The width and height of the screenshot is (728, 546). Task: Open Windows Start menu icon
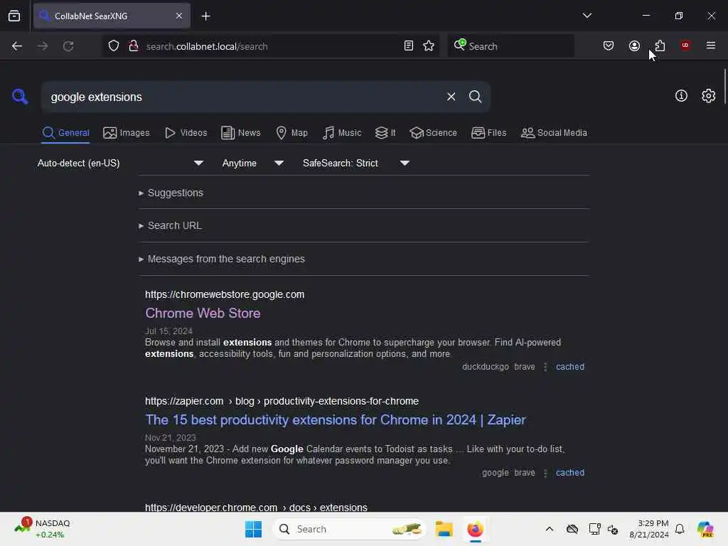pyautogui.click(x=253, y=529)
